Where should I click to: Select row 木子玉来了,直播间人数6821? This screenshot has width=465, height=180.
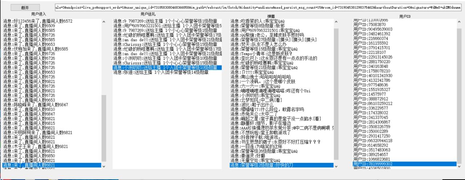point(52,147)
